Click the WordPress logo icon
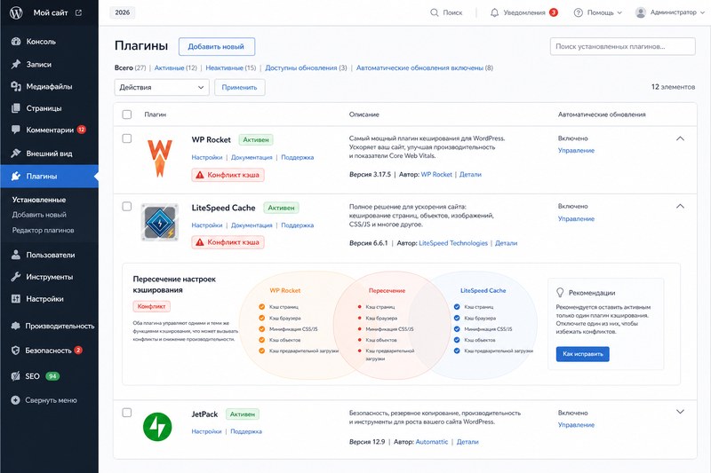This screenshot has width=711, height=473. coord(16,12)
